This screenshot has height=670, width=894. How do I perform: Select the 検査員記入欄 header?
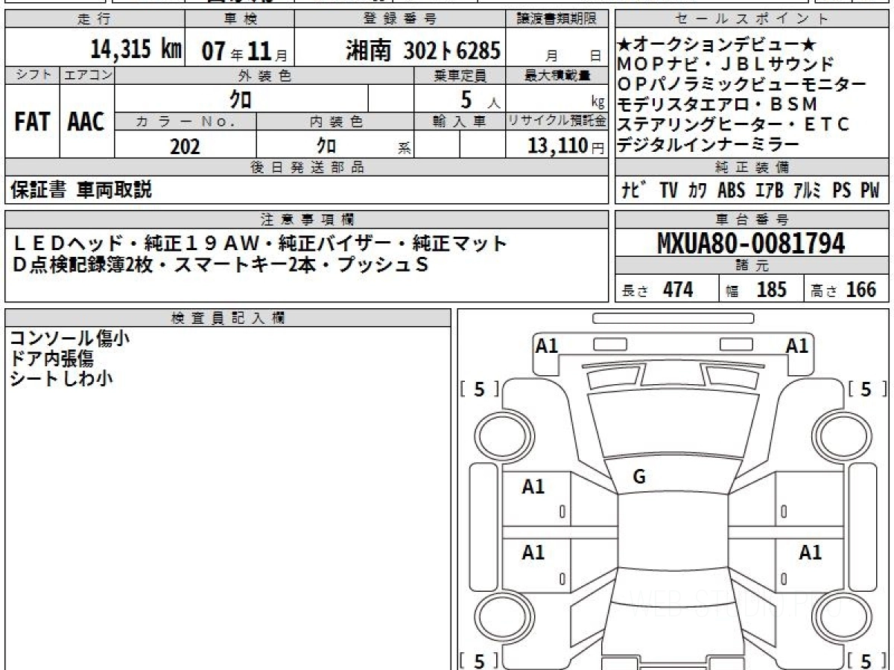click(x=228, y=318)
